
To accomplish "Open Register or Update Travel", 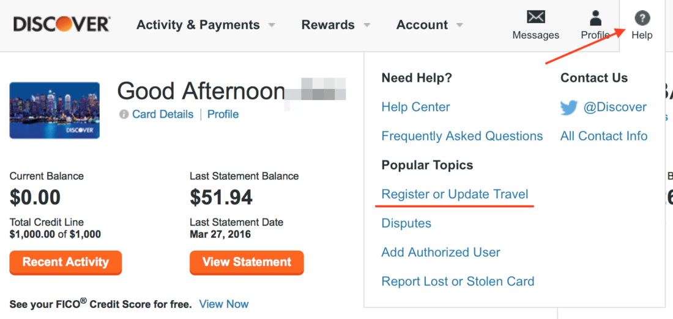I will [x=455, y=194].
